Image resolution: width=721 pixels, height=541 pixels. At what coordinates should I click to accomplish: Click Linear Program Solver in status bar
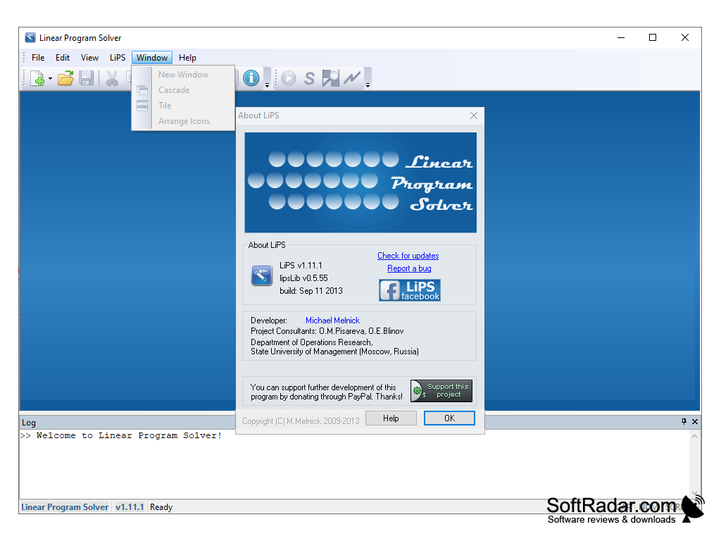(x=65, y=507)
